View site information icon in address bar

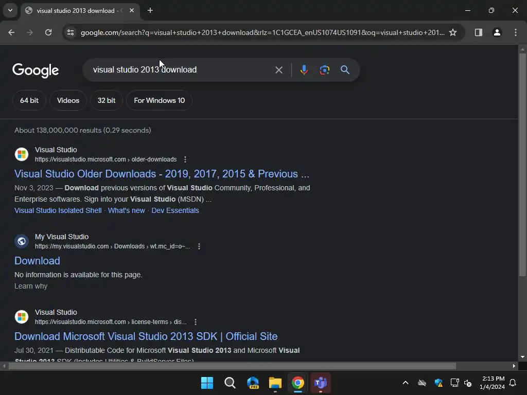pyautogui.click(x=71, y=32)
